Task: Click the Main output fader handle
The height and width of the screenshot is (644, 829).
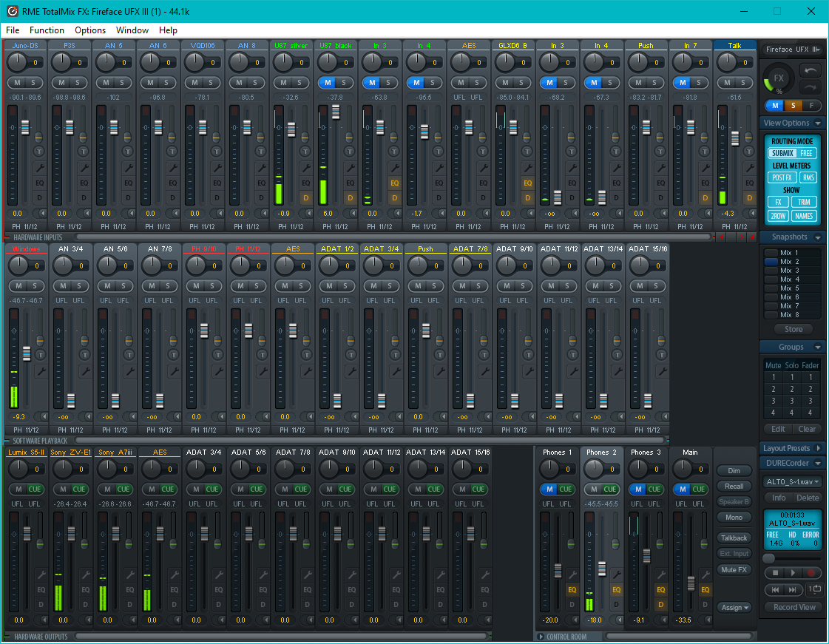Action: pos(691,582)
